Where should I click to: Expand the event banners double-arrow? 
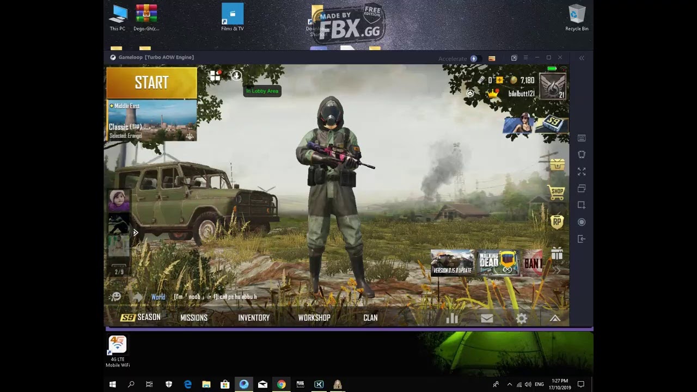tap(557, 270)
